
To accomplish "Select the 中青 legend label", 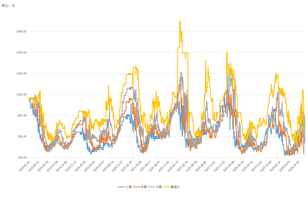I will pos(144,187).
